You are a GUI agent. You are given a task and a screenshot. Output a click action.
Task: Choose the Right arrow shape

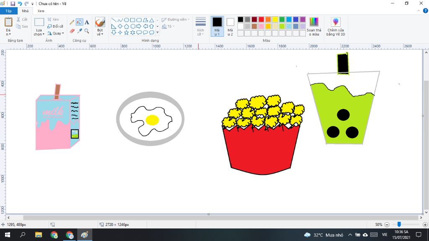point(139,26)
